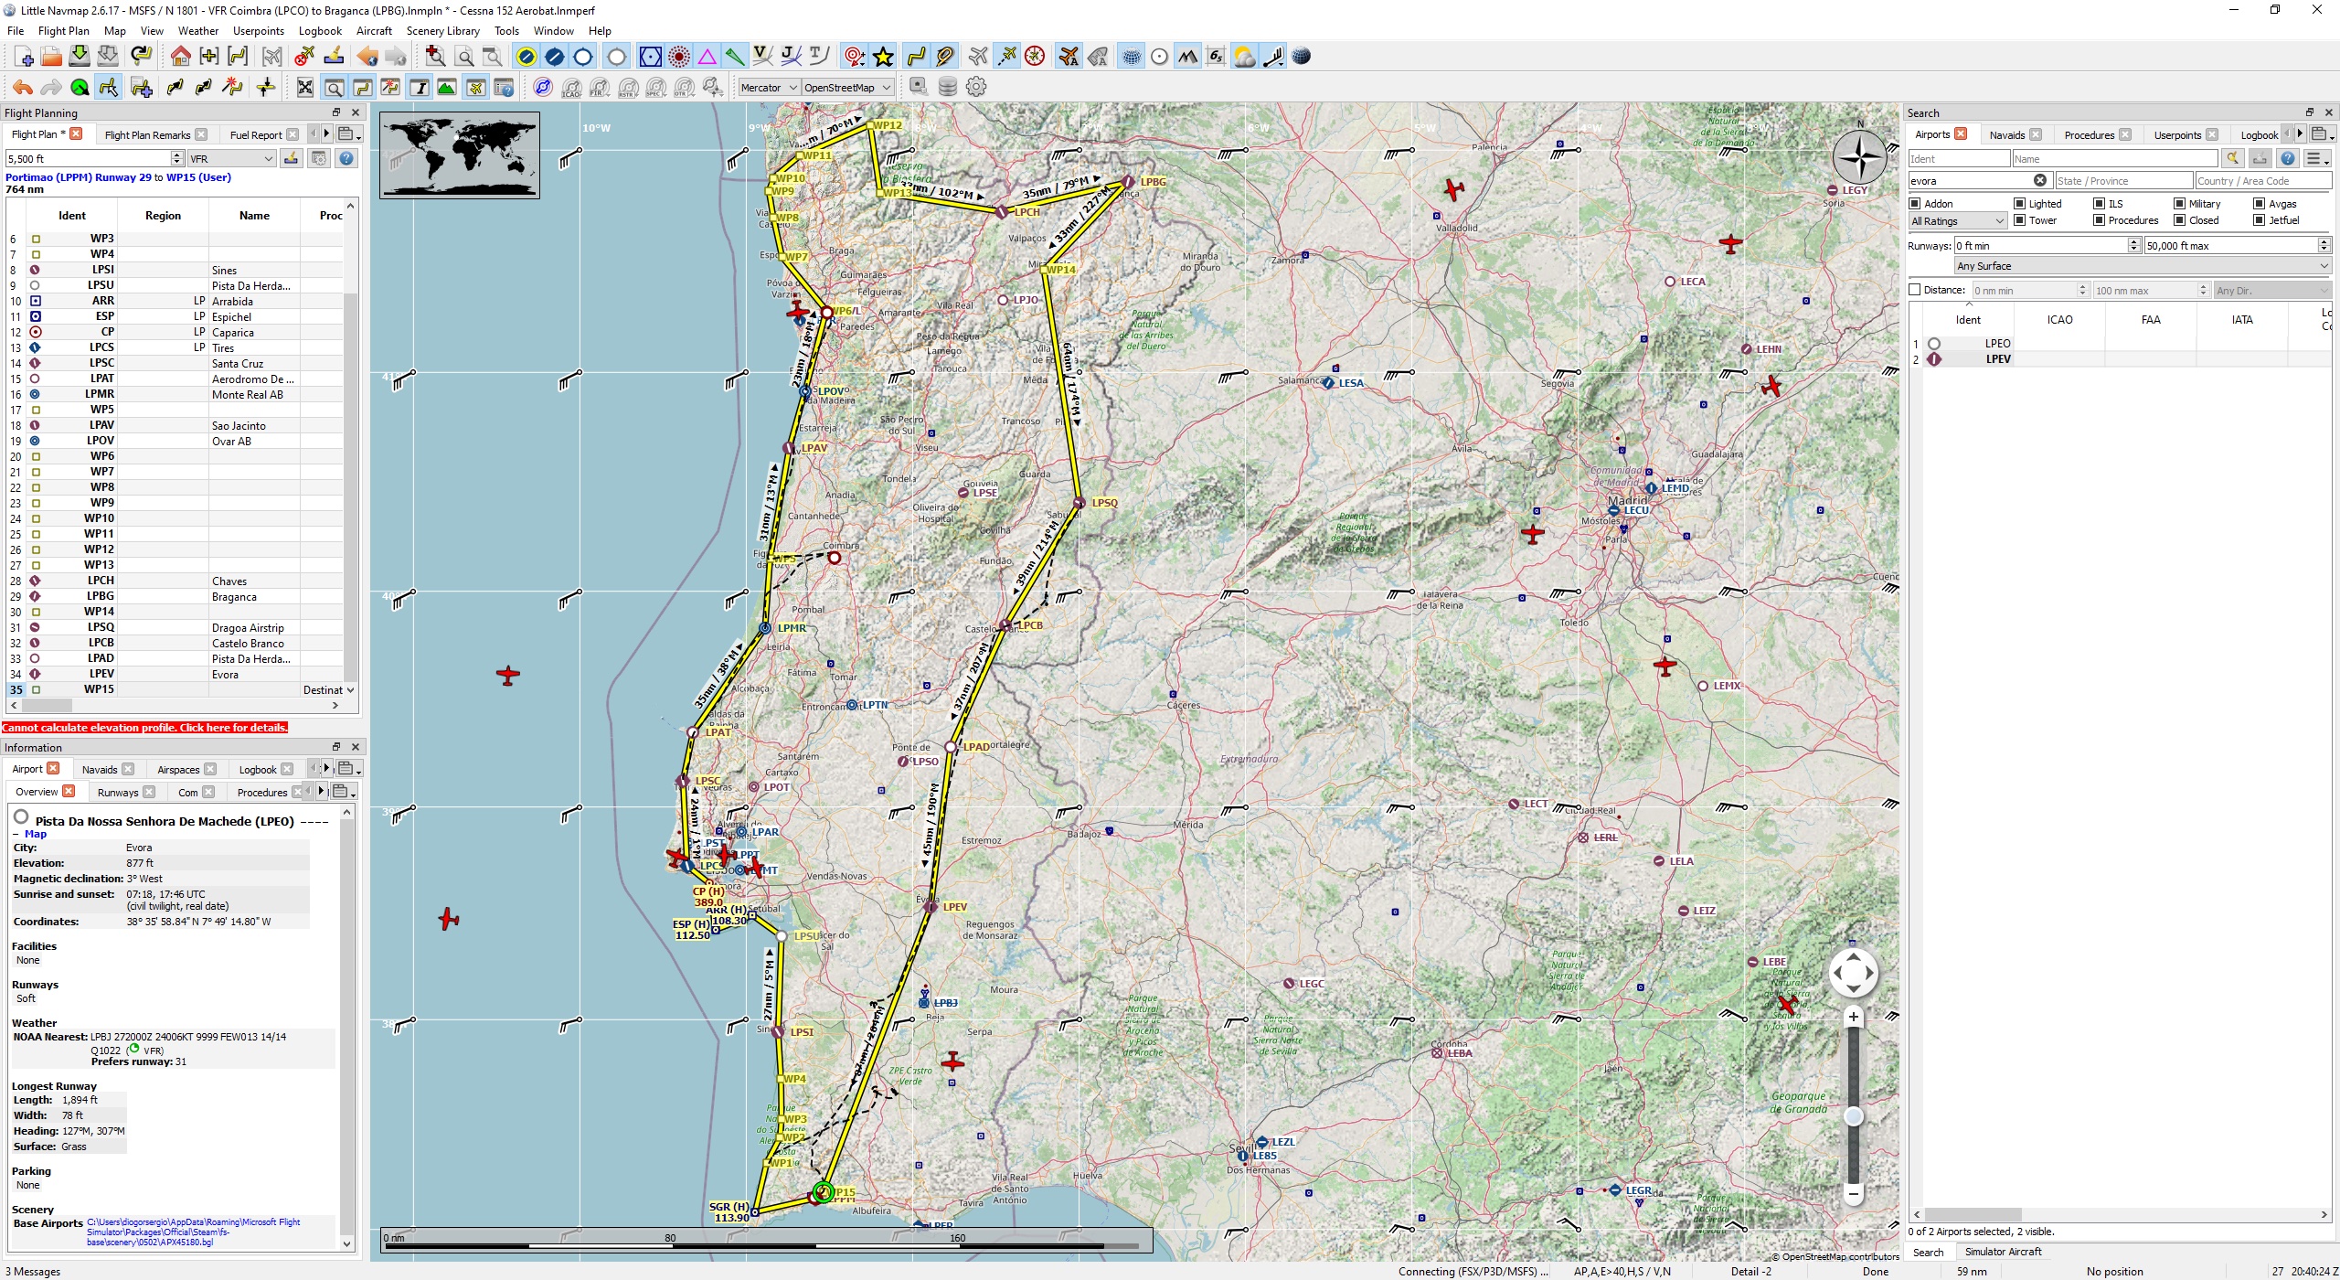Click the Go Home house icon
Viewport: 2340px width, 1280px height.
[x=181, y=57]
